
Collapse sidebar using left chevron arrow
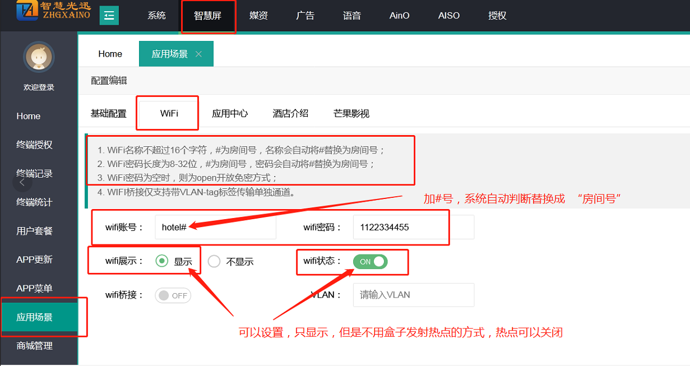click(22, 182)
